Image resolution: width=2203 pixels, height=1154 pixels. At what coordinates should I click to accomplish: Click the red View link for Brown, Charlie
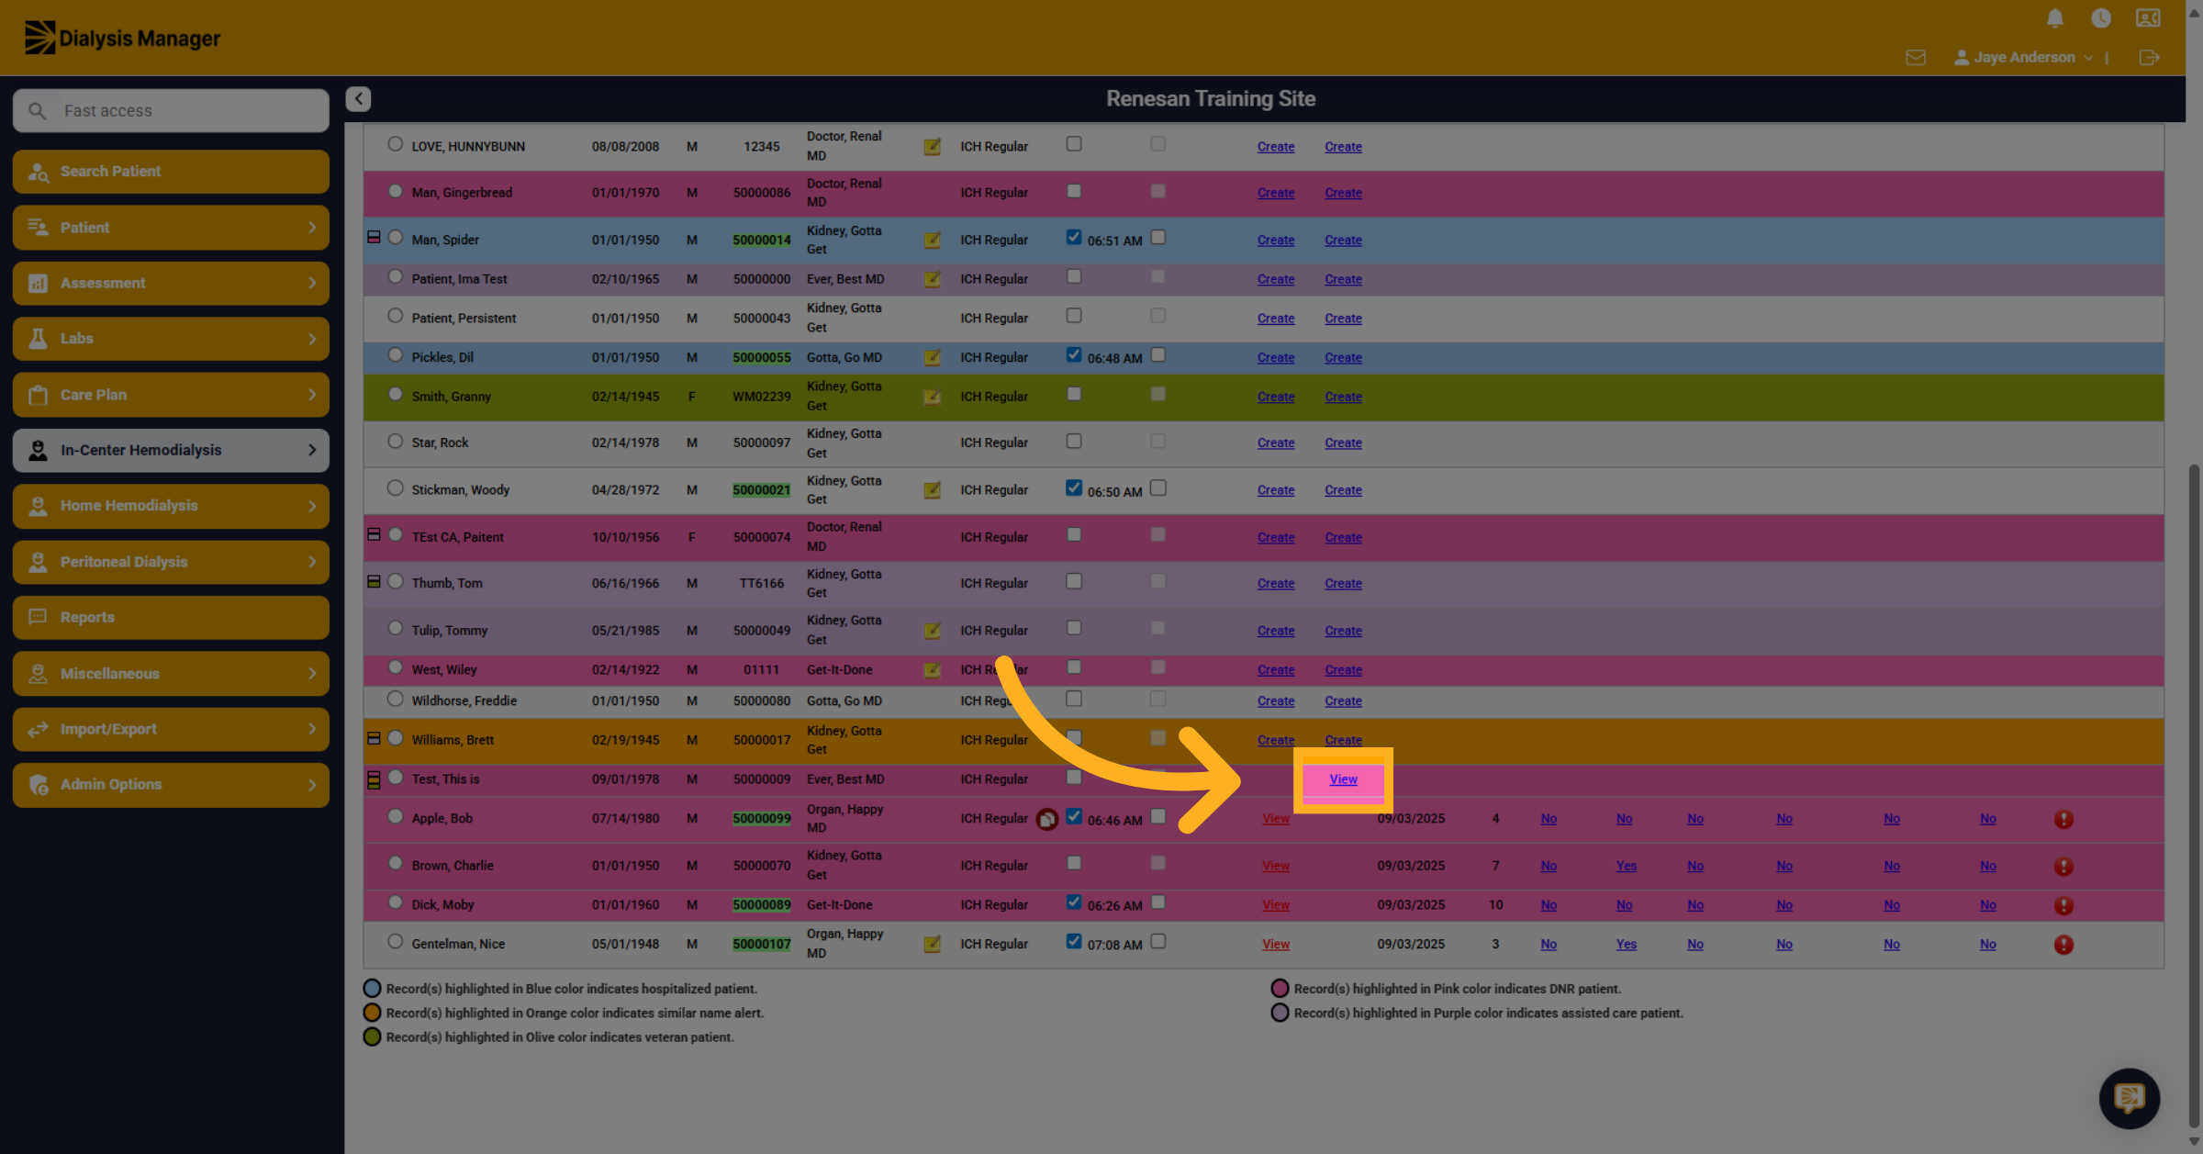(x=1276, y=866)
